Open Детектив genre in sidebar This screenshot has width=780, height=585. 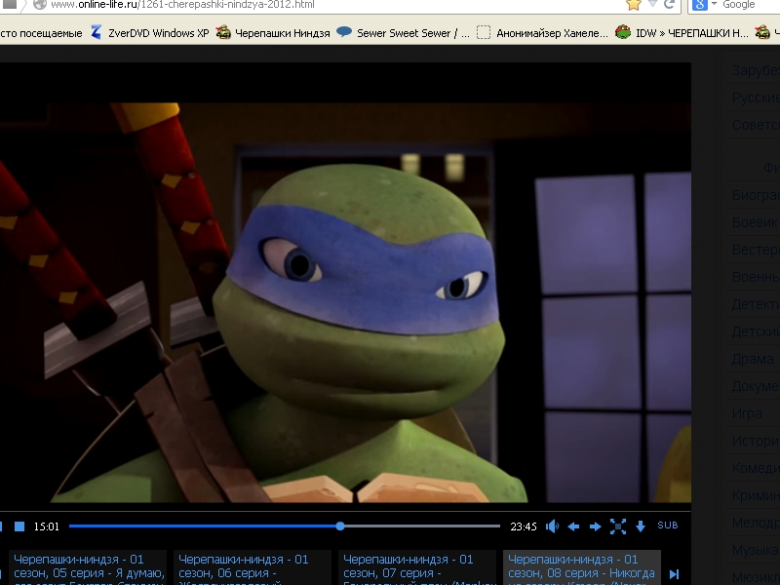(756, 304)
